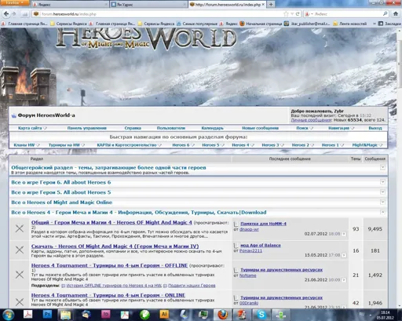Open a new browser tab with plus button

tap(271, 5)
